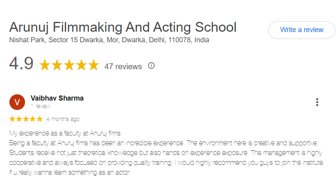This screenshot has width=336, height=180.
Task: Click the "My experience as a faculty" review heading line
Action: click(x=65, y=133)
